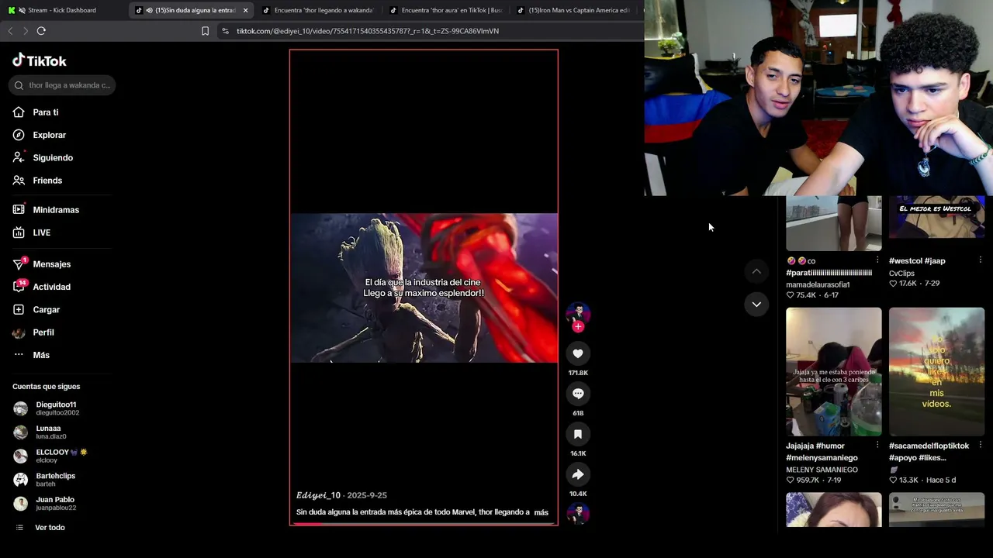Open options menu for mamadelaurasofia1 video
The height and width of the screenshot is (558, 993).
click(877, 260)
